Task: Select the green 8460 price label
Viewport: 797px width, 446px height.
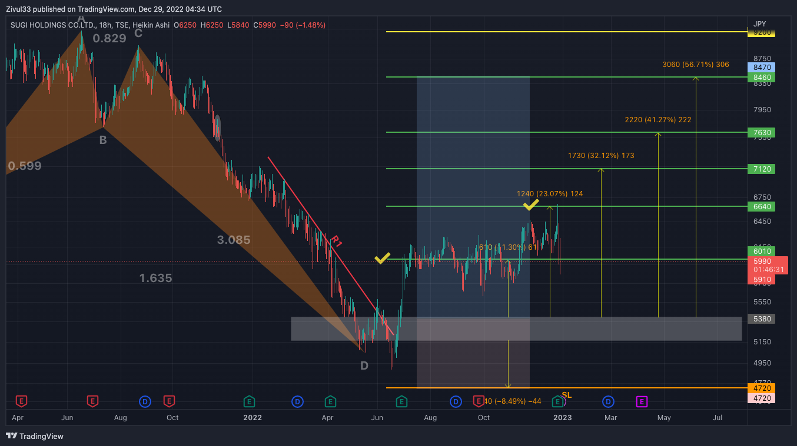Action: 762,78
